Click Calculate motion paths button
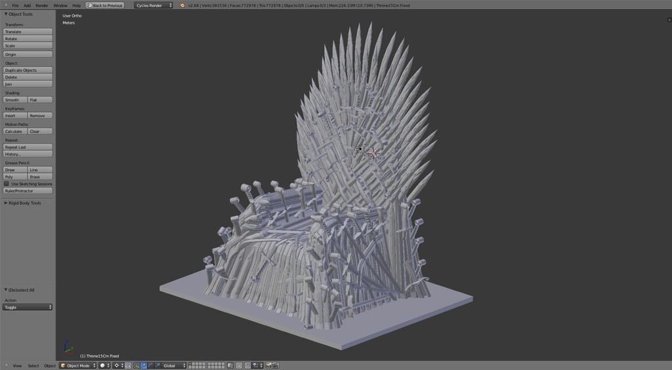Viewport: 672px width, 370px height. tap(15, 131)
